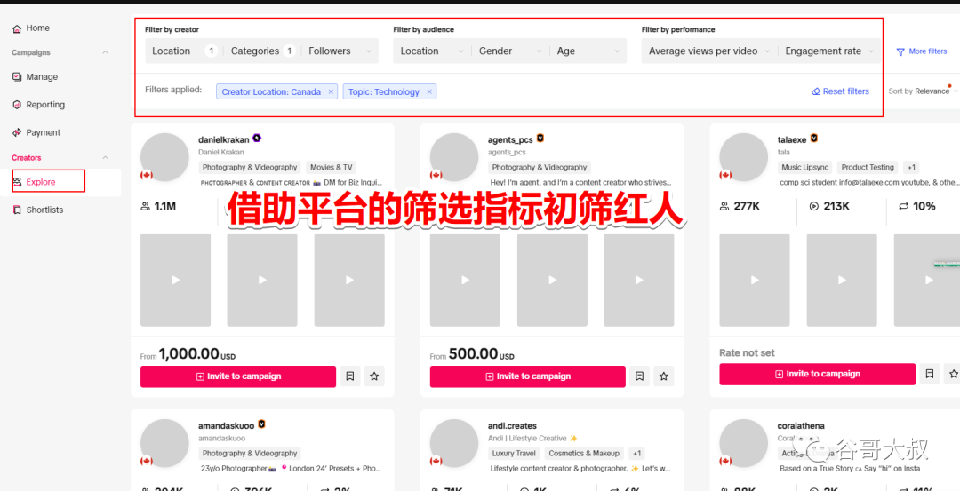Play first video thumbnail of agents_pcs
This screenshot has width=960, height=491.
click(465, 280)
